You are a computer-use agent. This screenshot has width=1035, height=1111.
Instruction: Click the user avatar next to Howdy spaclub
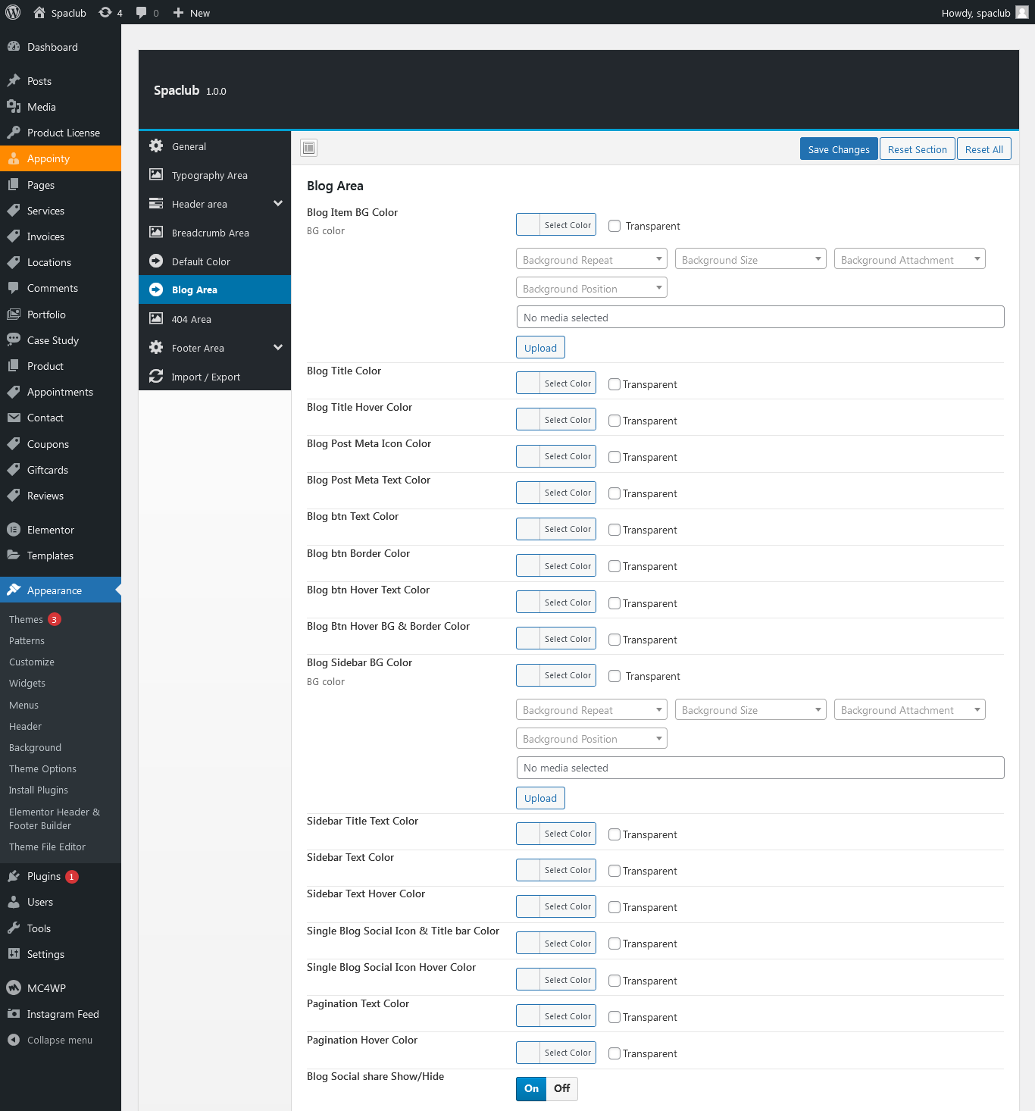pos(1022,12)
